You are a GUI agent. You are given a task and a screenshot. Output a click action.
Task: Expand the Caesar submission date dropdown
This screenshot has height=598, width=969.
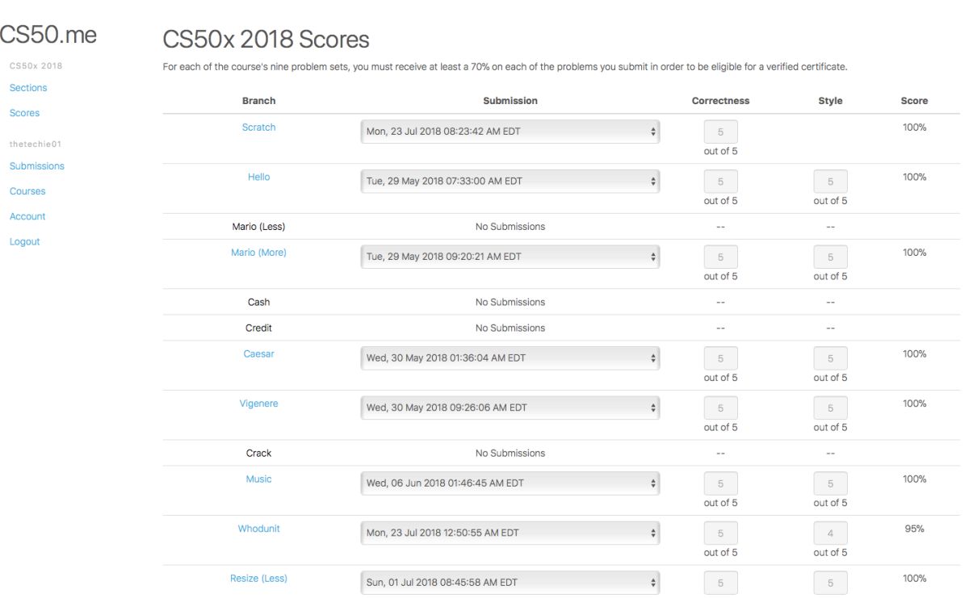[x=510, y=358]
